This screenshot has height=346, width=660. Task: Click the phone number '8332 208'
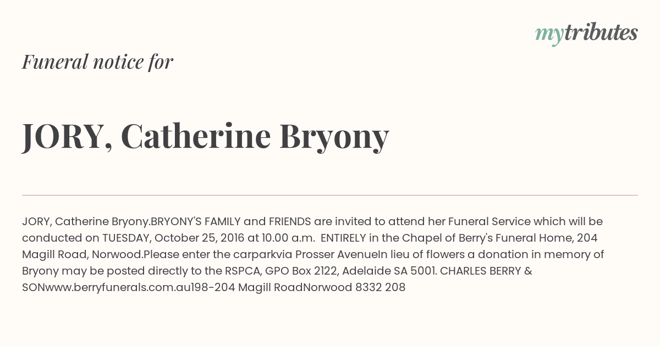tap(381, 287)
